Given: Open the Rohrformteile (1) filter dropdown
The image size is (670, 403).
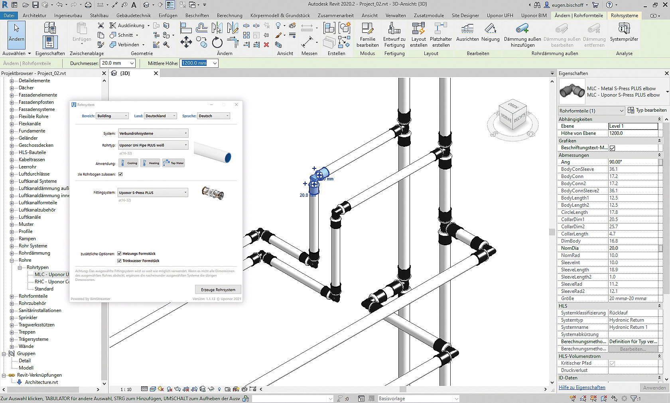Looking at the screenshot, I should (591, 111).
